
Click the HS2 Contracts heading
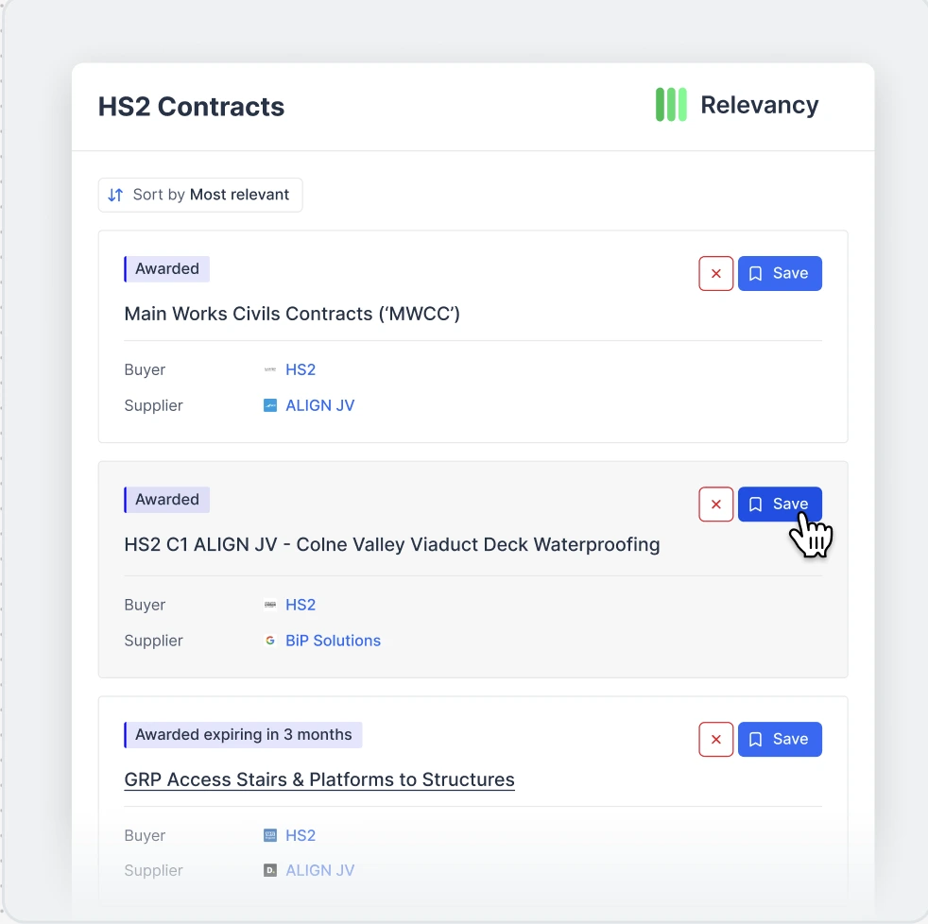tap(191, 107)
